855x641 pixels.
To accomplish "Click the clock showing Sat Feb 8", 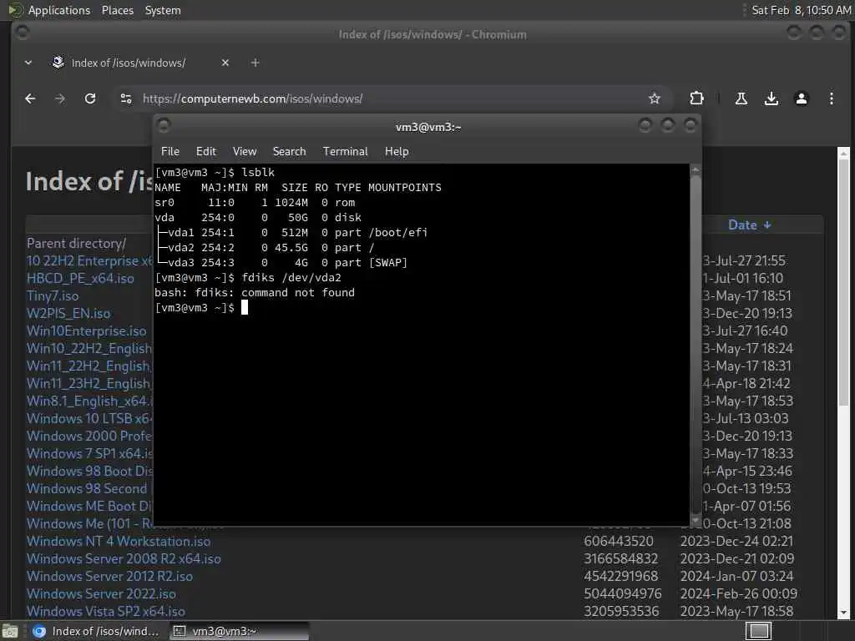I will (x=801, y=10).
